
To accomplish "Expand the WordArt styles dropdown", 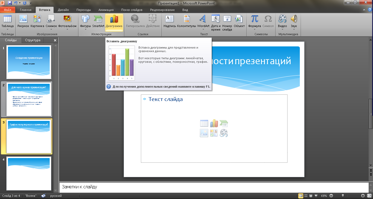I will (x=203, y=29).
